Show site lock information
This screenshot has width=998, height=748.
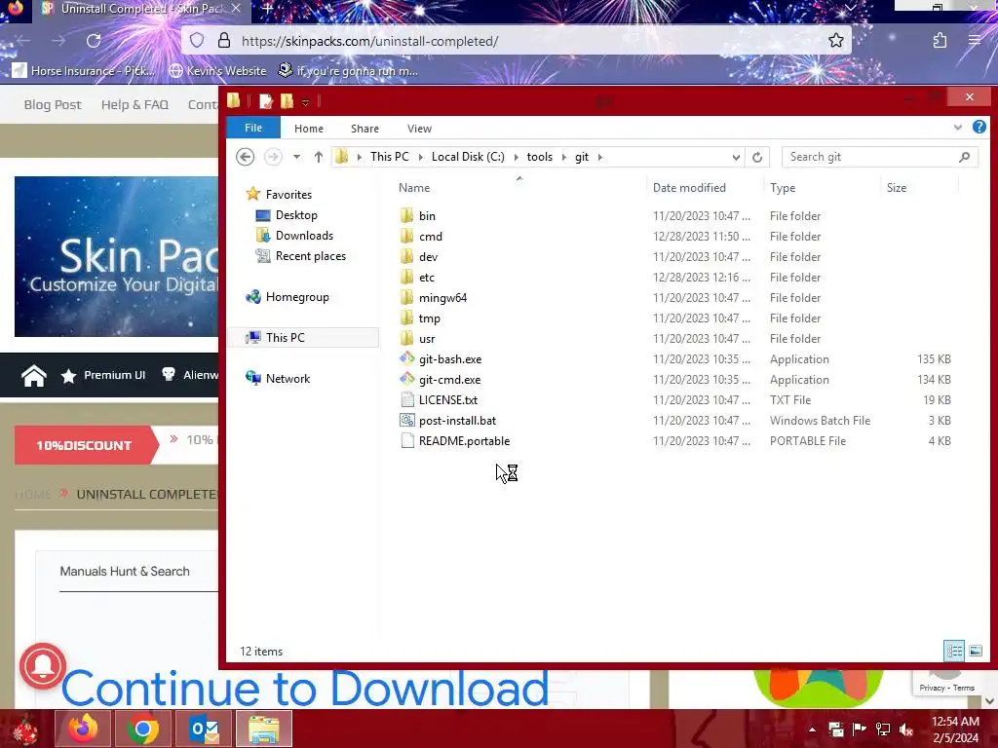(x=224, y=41)
